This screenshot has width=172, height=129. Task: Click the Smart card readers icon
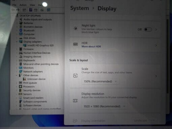point(21,98)
